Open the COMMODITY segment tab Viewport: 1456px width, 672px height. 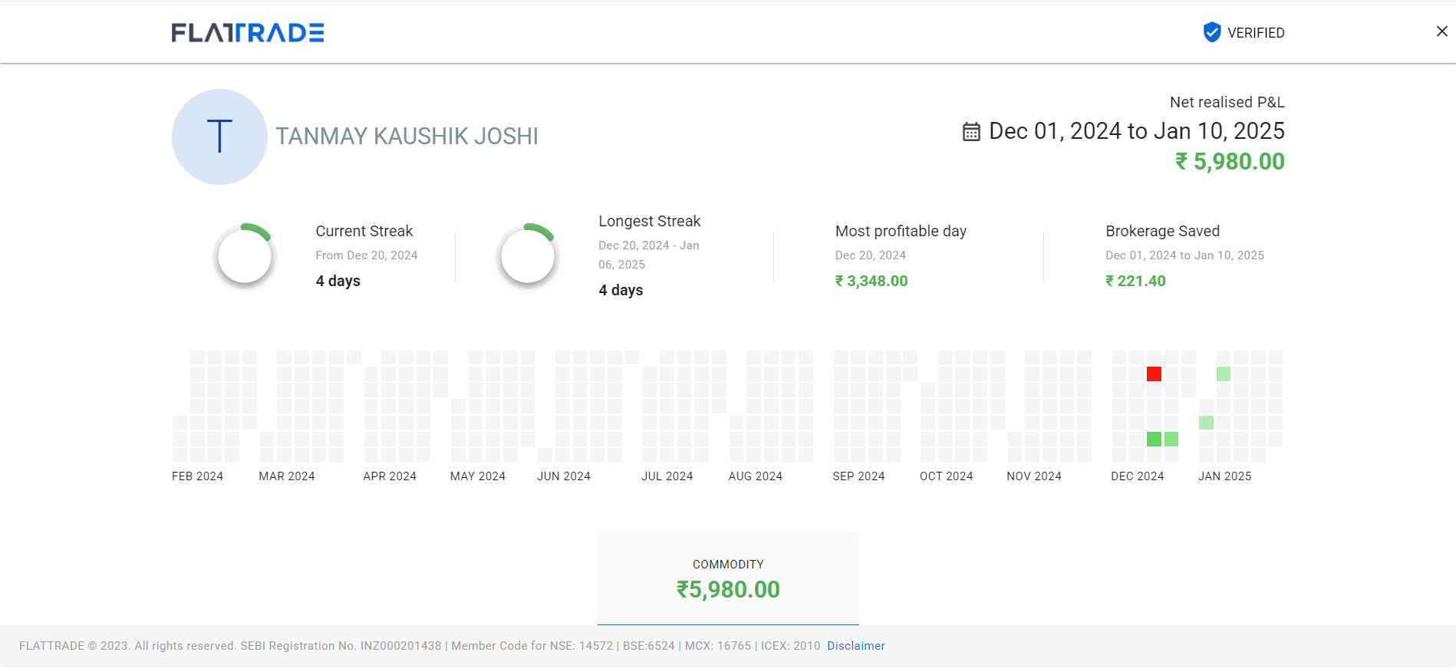(x=728, y=579)
